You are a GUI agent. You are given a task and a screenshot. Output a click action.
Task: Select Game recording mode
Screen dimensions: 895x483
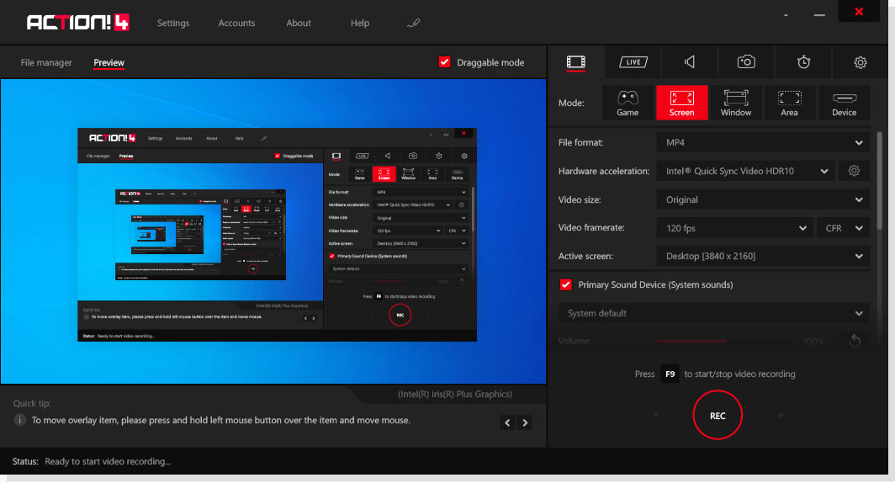pyautogui.click(x=628, y=103)
